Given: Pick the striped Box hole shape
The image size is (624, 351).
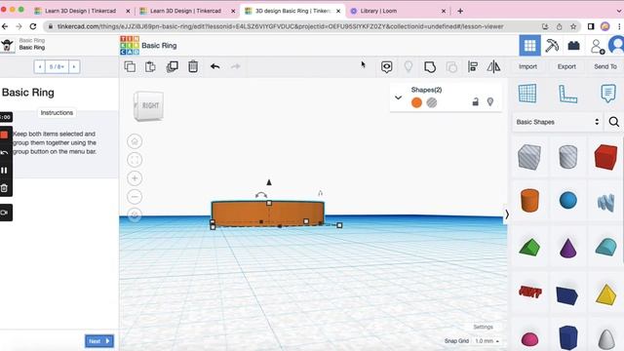Looking at the screenshot, I should coord(529,157).
